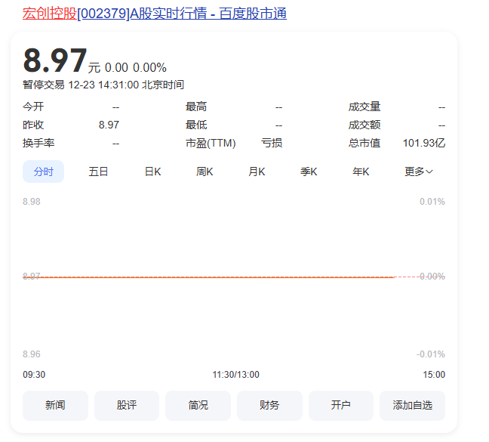
Task: Select the 分时 chart tab
Action: tap(43, 172)
